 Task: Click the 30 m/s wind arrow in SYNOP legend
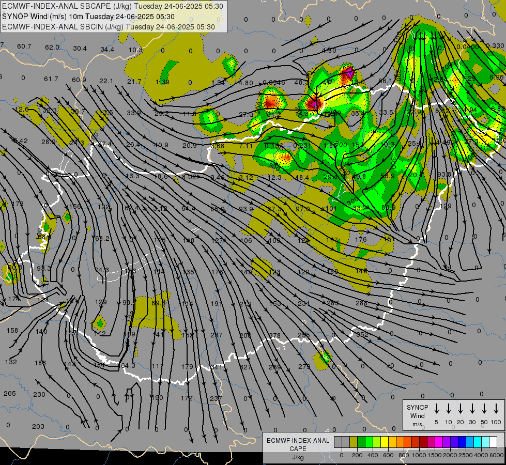click(x=472, y=409)
